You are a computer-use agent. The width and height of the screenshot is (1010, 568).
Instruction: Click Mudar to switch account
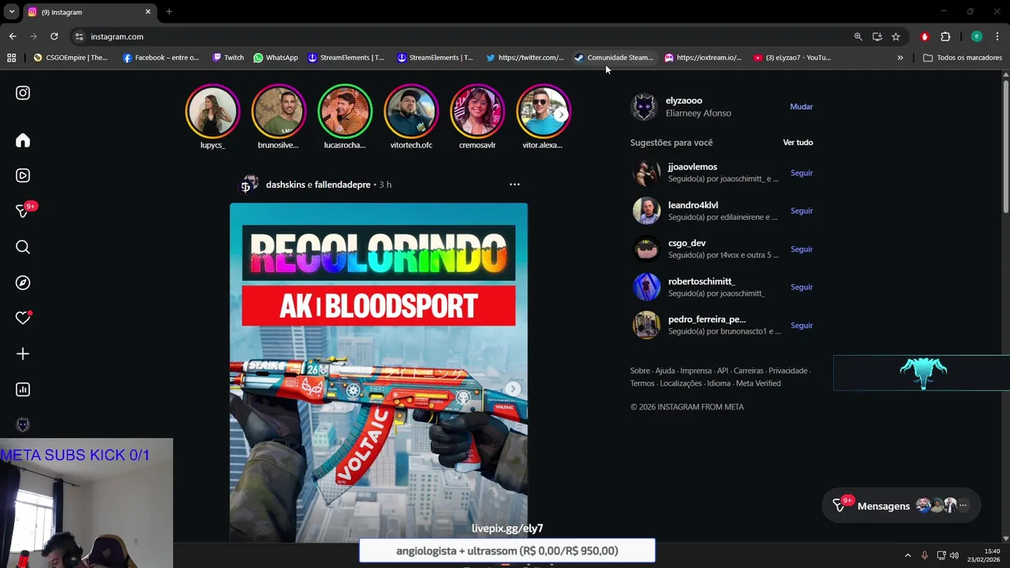pos(801,106)
